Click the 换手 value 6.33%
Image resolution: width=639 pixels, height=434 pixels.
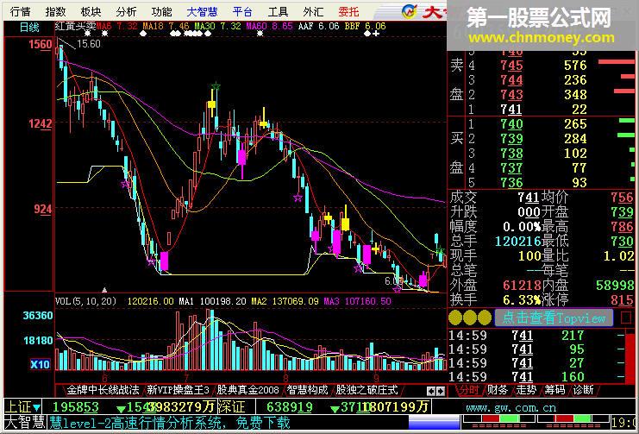coord(521,300)
